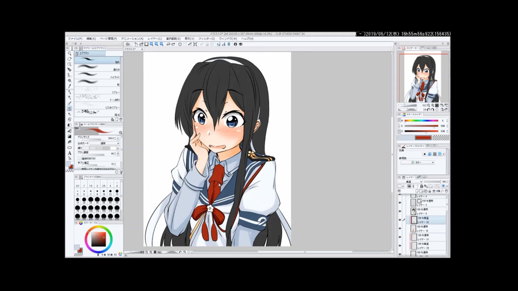
Task: Select the spray sub tool preset
Action: [98, 91]
